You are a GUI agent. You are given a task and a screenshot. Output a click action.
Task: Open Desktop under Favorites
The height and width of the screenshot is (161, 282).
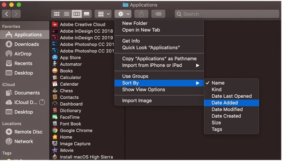25,73
